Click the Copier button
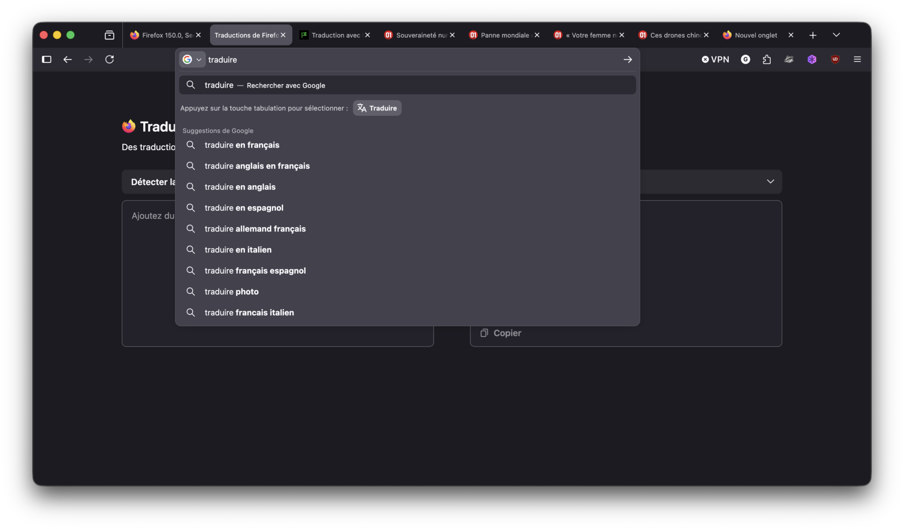Image resolution: width=904 pixels, height=529 pixels. coord(500,333)
